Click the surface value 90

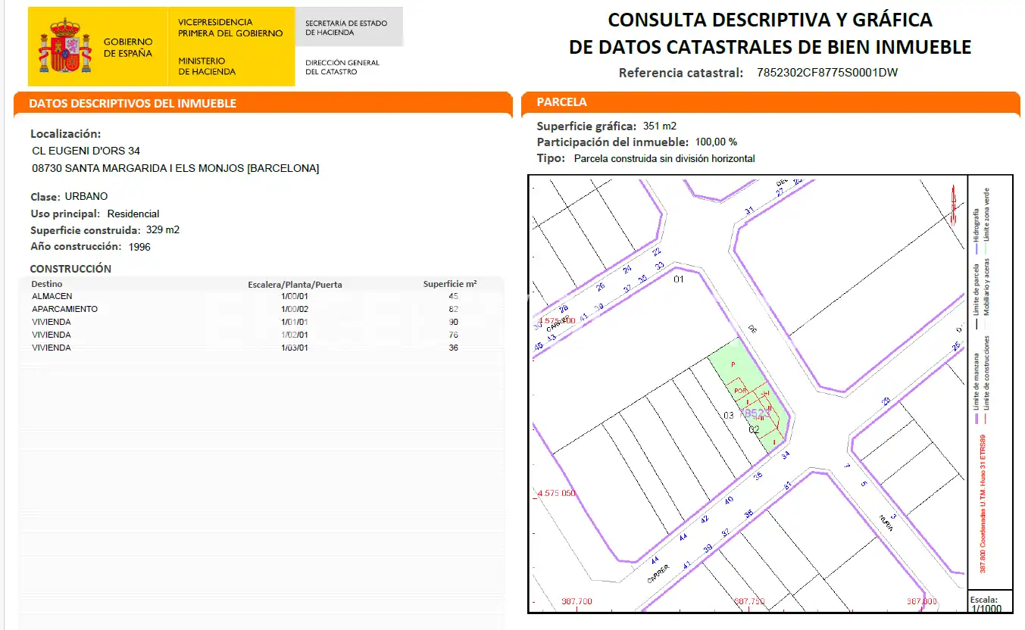tap(454, 322)
